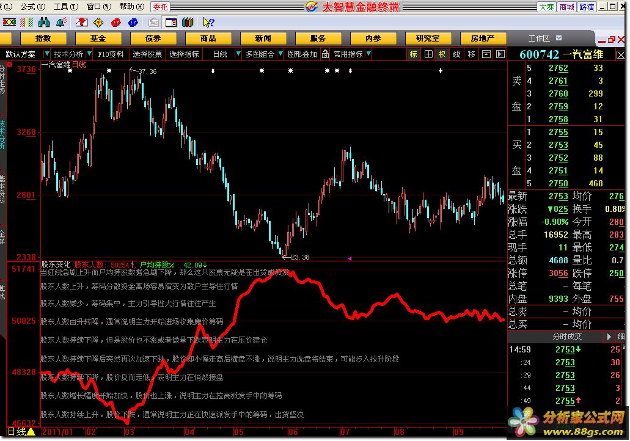Open the 多图组合 dropdown arrow
The width and height of the screenshot is (630, 441).
point(280,53)
